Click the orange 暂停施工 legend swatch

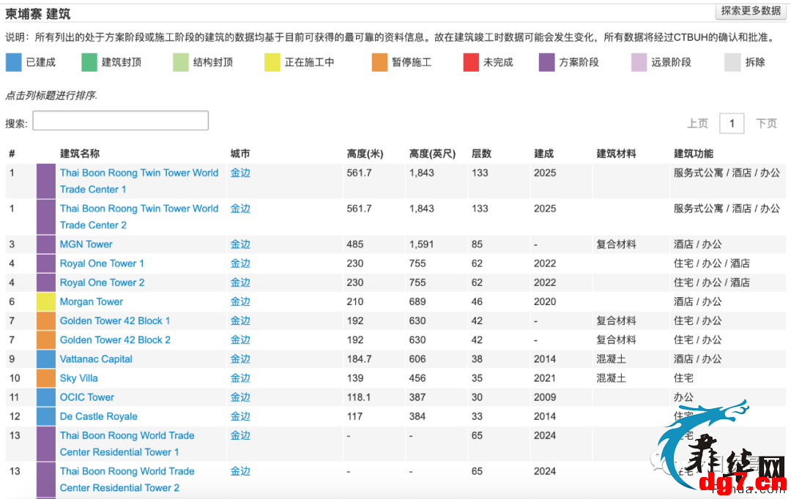[379, 62]
